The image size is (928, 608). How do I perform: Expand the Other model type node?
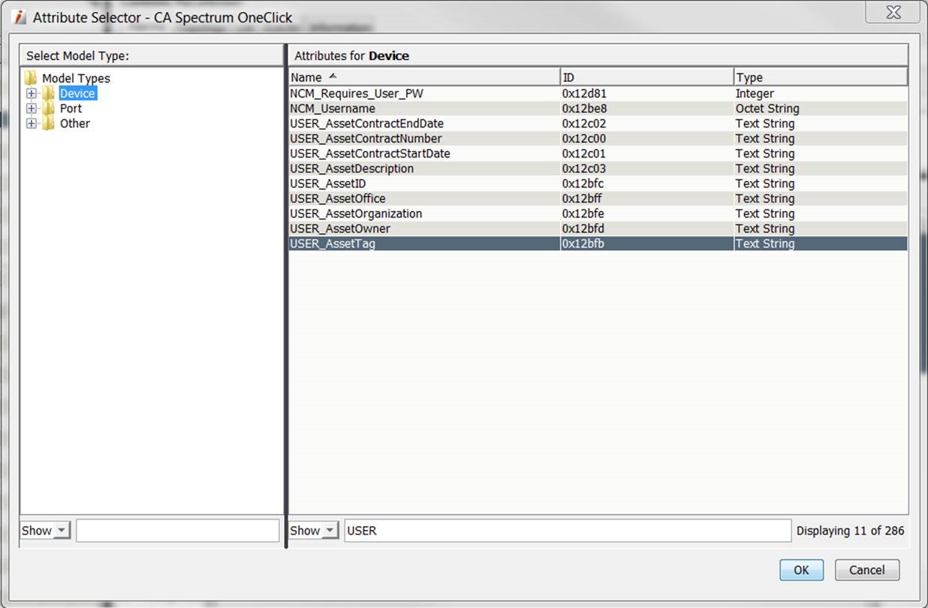(31, 124)
